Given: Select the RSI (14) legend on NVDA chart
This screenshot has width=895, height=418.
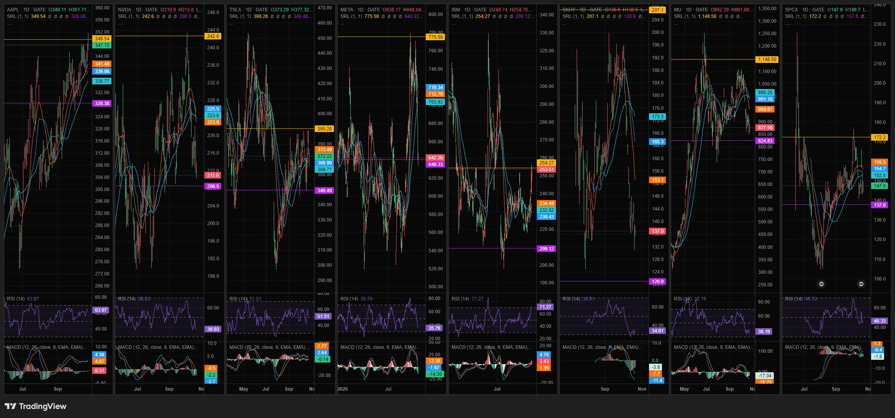Looking at the screenshot, I should click(127, 299).
